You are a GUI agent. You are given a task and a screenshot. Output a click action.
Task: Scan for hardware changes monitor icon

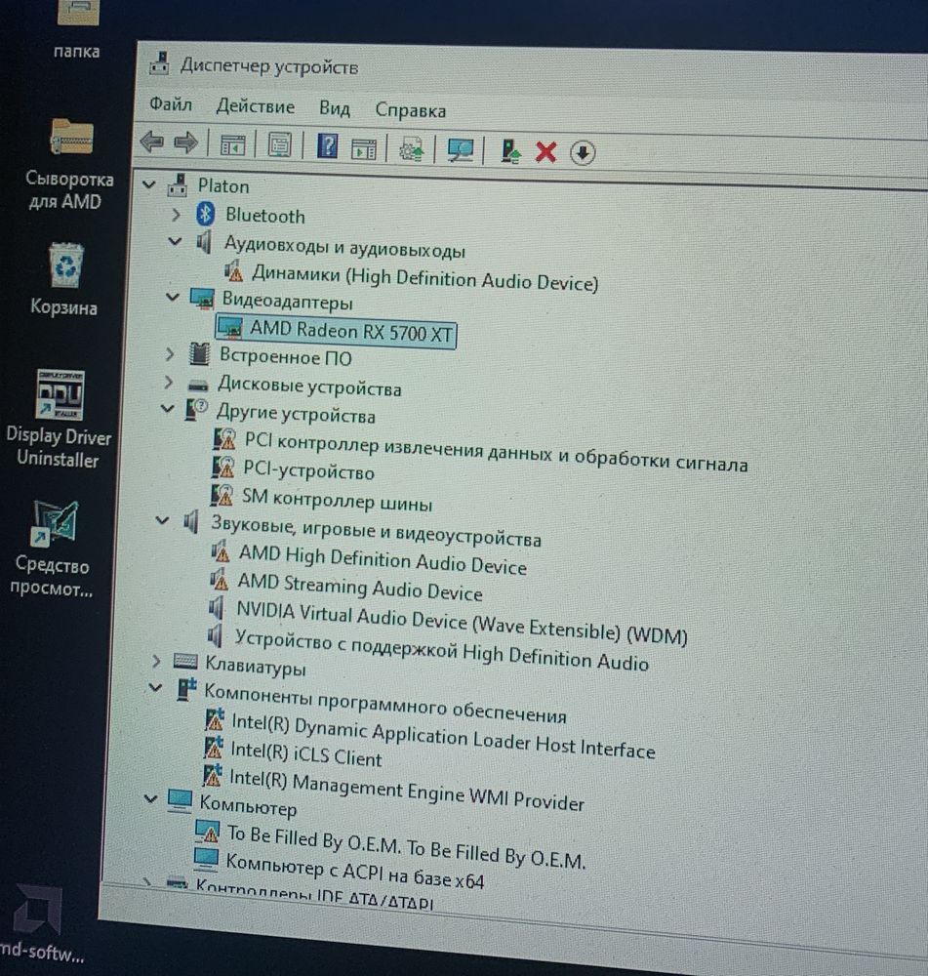tap(460, 150)
